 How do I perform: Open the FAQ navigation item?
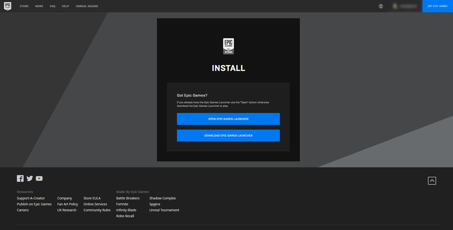pyautogui.click(x=52, y=6)
